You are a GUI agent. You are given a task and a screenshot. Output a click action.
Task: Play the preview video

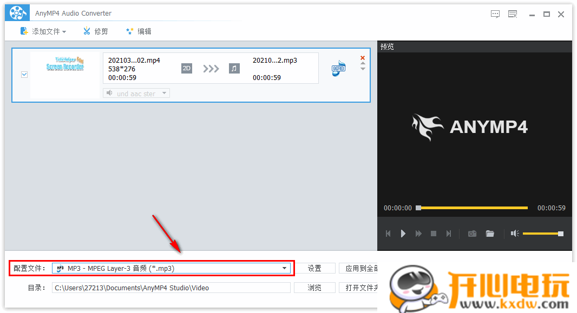pyautogui.click(x=403, y=234)
